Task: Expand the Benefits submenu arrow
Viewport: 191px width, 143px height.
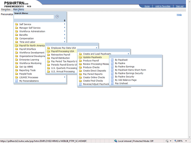Action: [x=64, y=35]
